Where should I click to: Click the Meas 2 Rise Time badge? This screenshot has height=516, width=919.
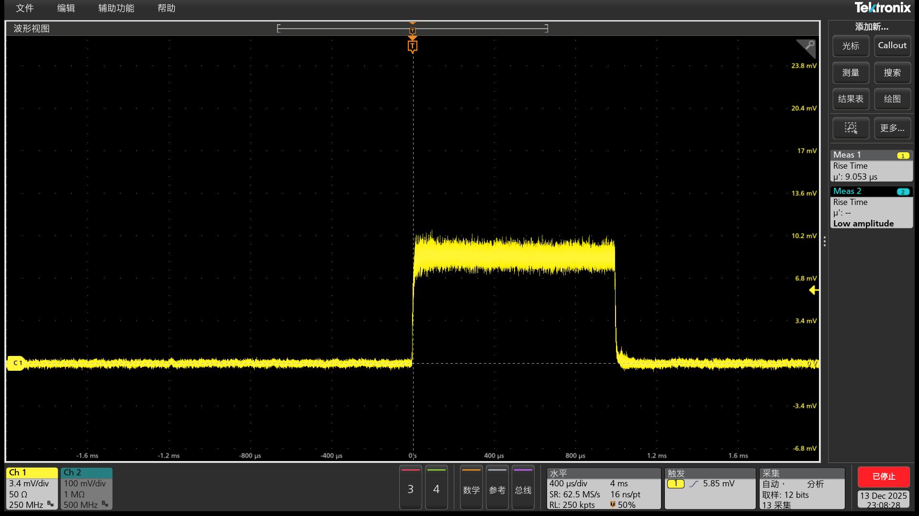click(871, 207)
